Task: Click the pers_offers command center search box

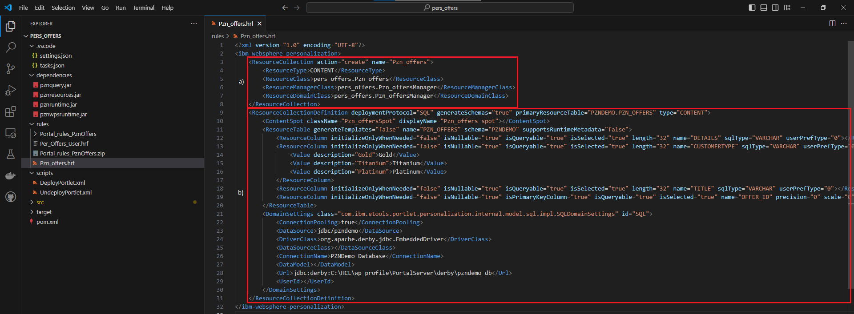Action: (439, 8)
